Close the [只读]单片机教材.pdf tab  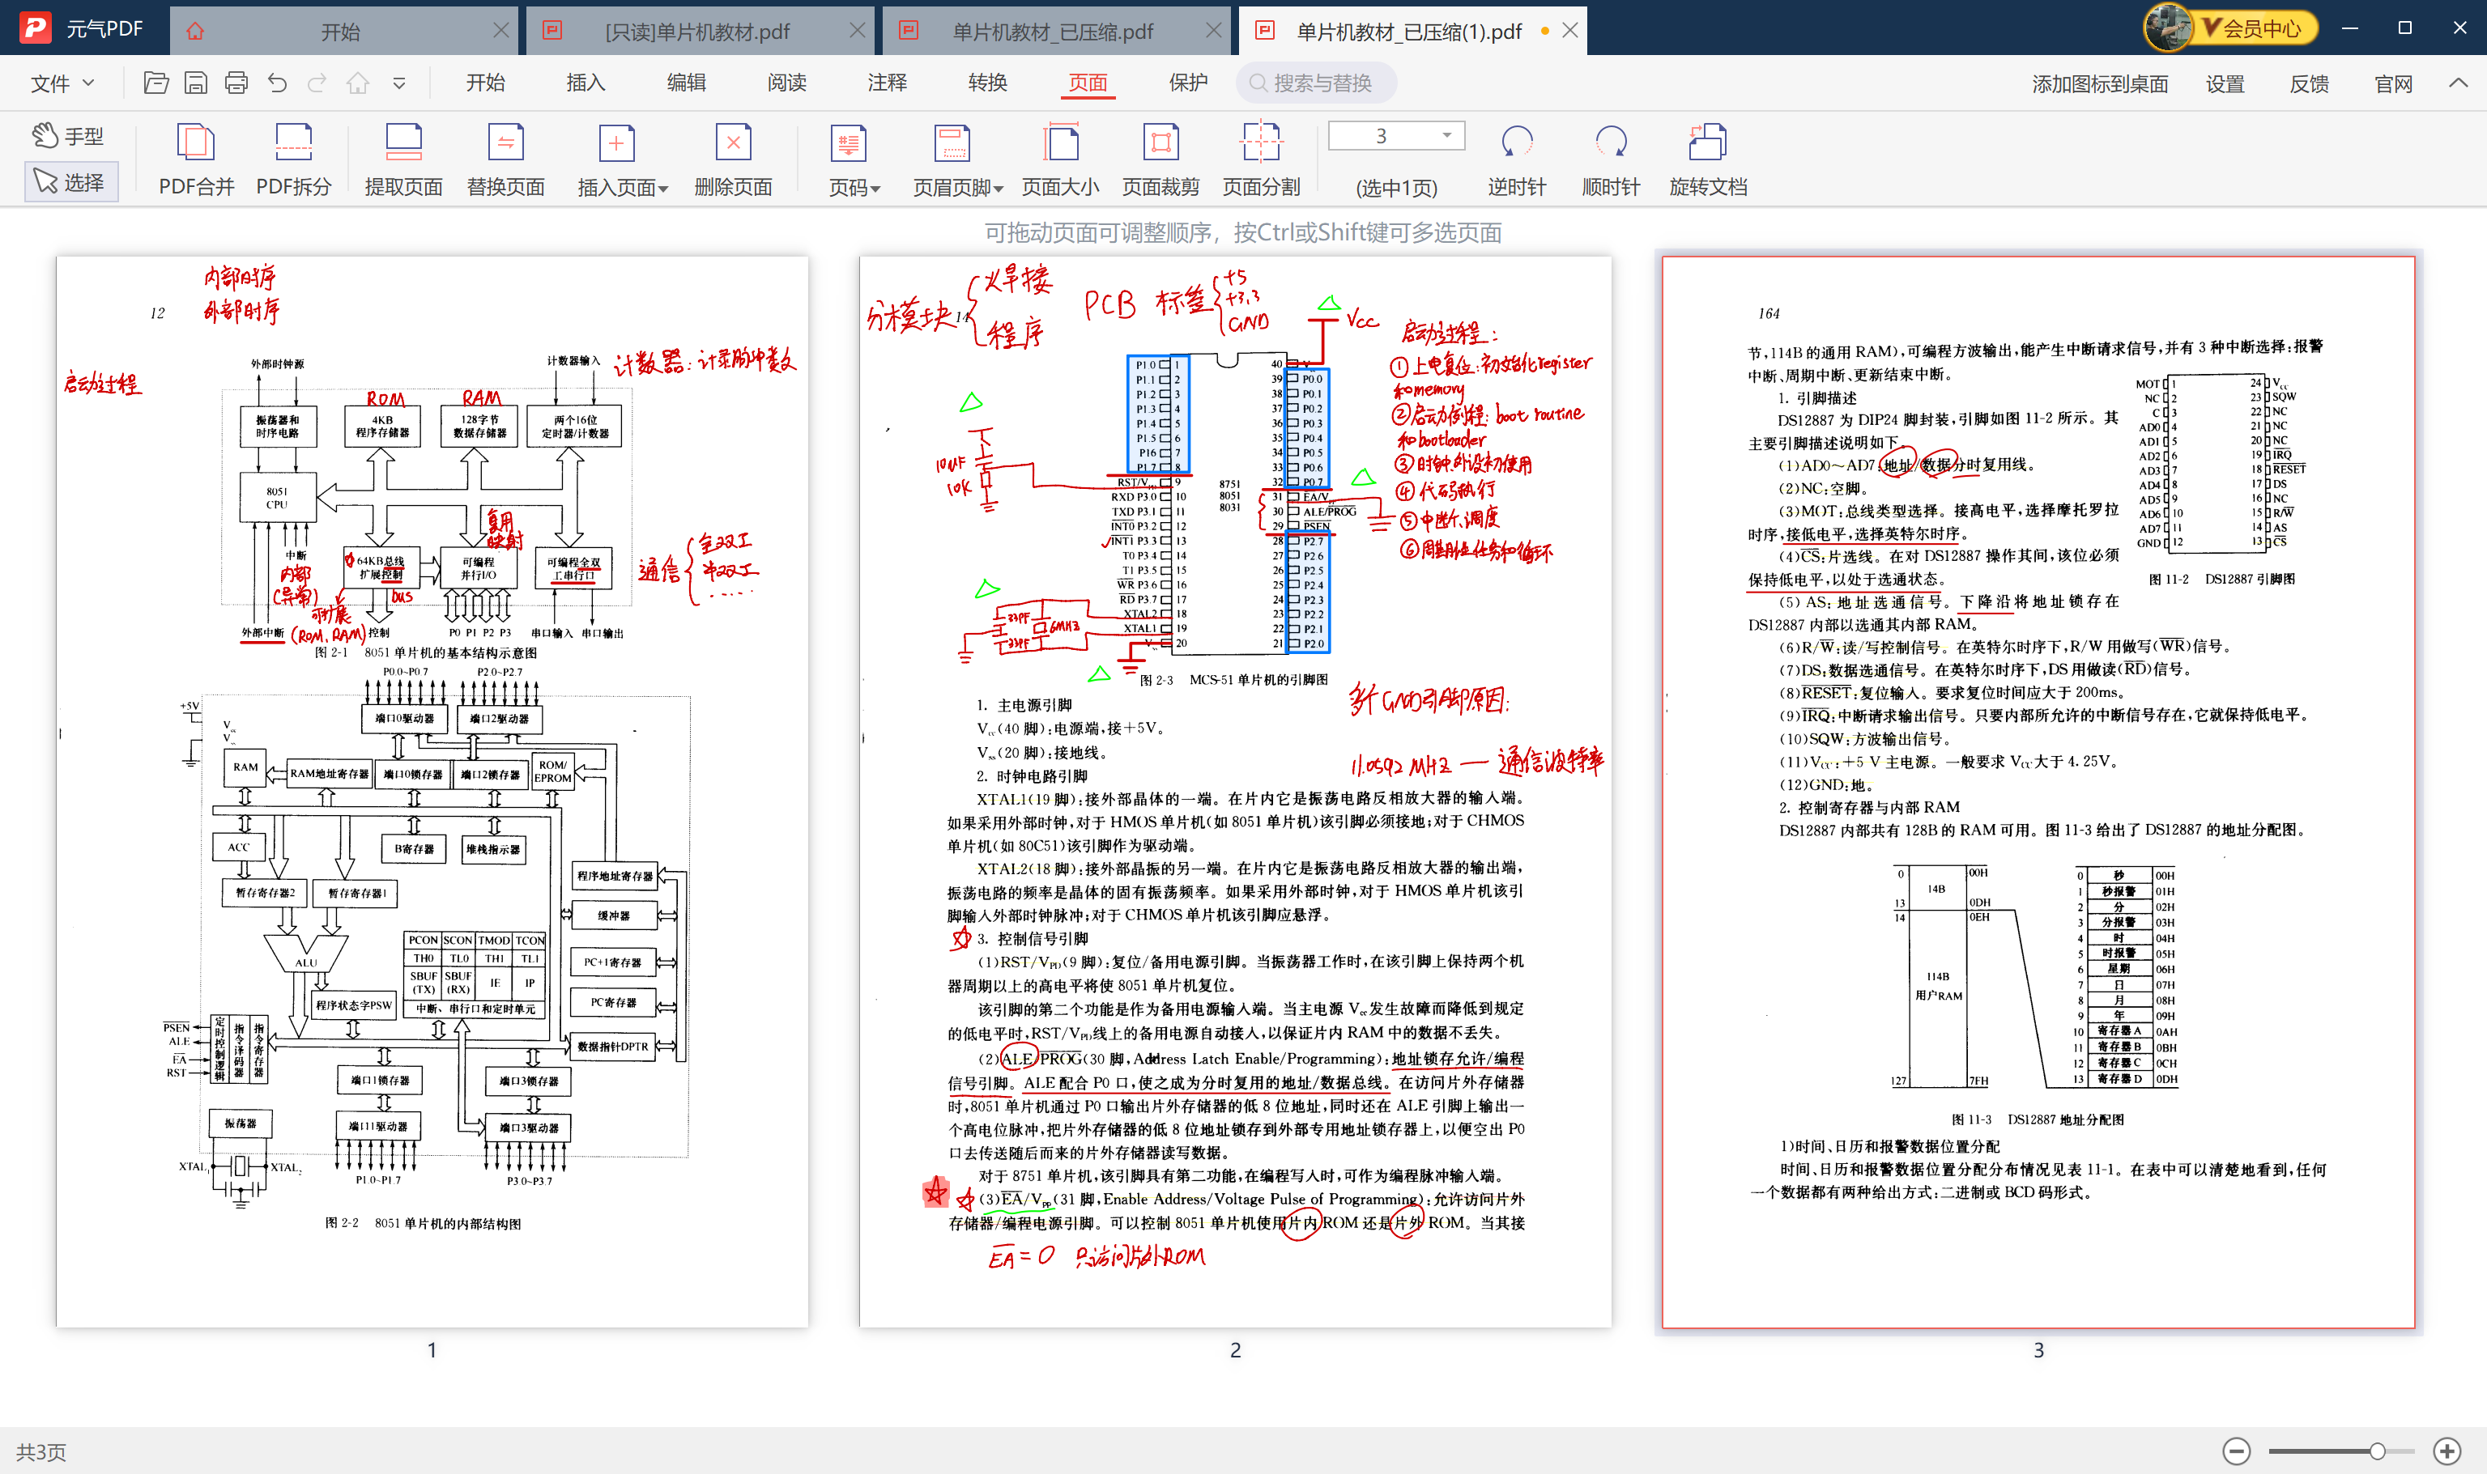[x=858, y=31]
